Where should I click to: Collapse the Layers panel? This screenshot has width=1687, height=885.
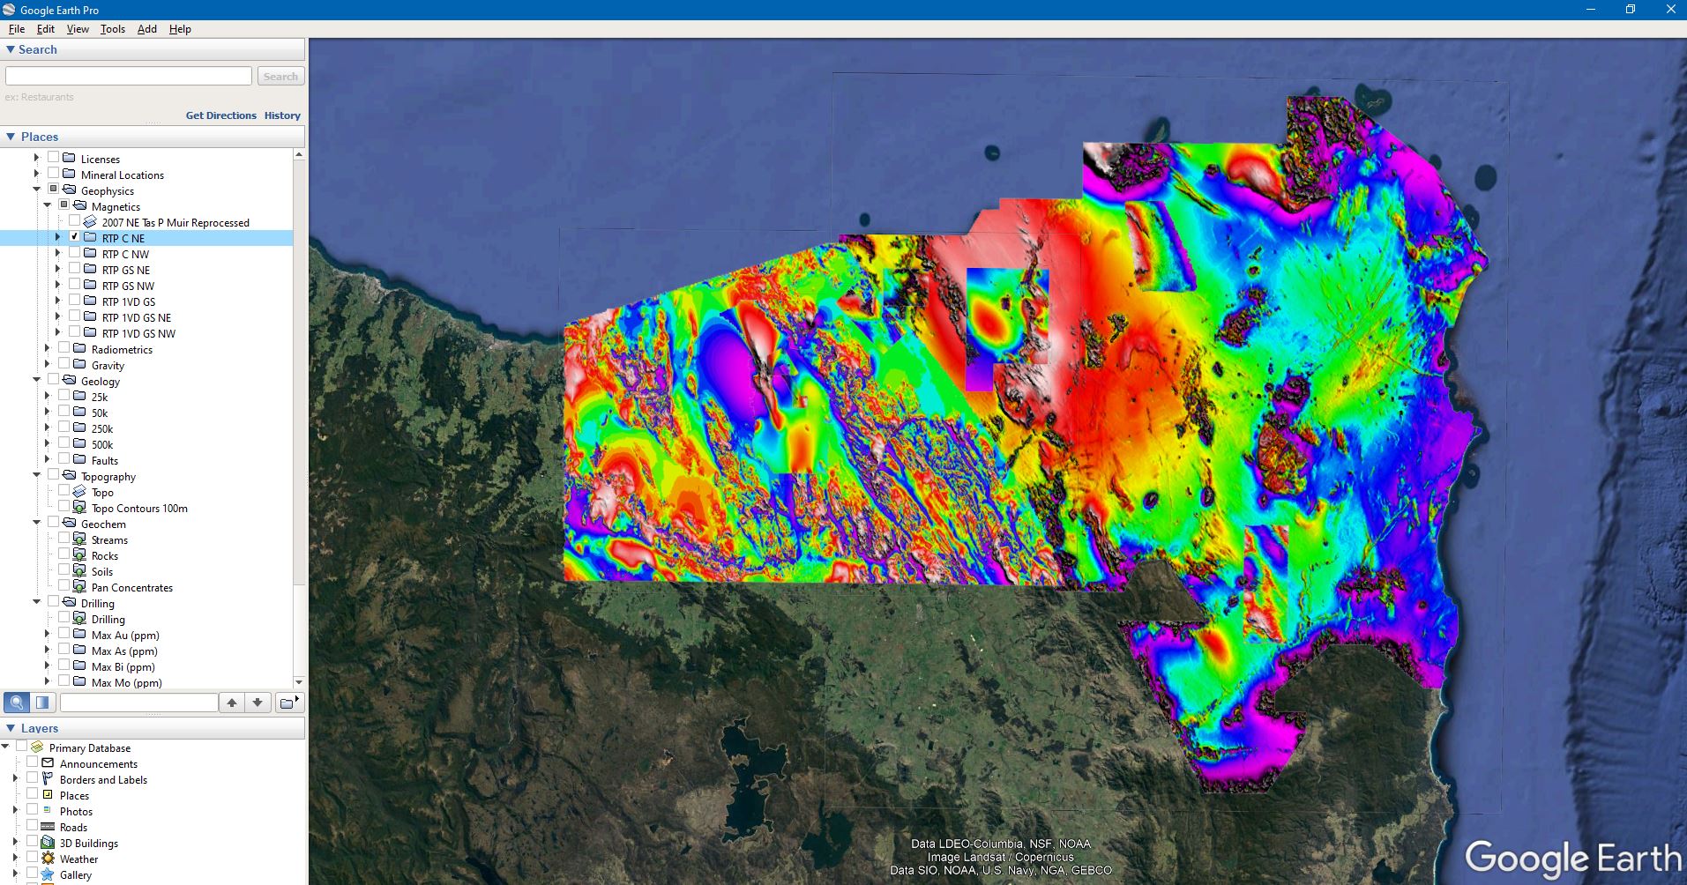[x=11, y=728]
